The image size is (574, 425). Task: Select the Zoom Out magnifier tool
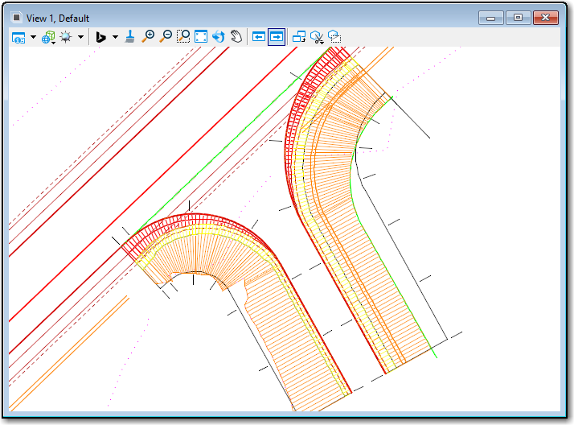pos(166,37)
